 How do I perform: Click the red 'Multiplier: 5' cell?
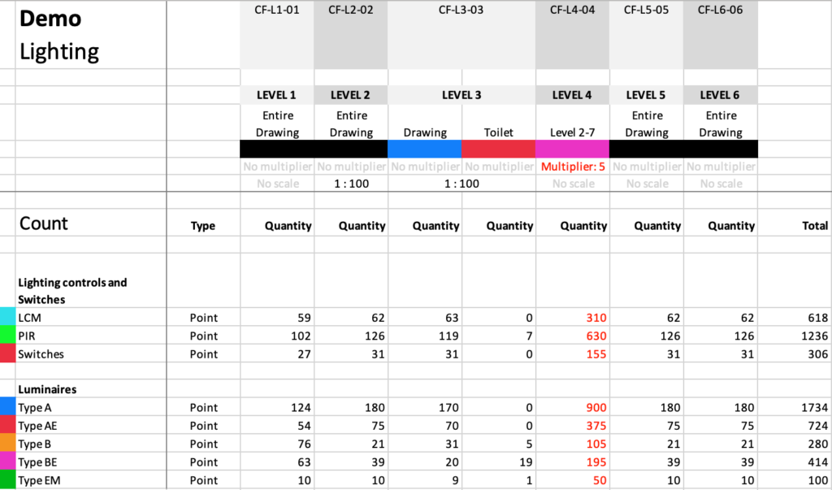(572, 166)
